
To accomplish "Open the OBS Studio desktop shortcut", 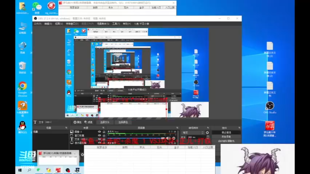I will pos(270,107).
